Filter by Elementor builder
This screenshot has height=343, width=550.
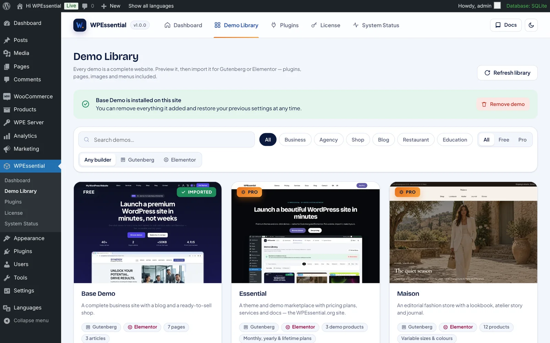pos(180,160)
